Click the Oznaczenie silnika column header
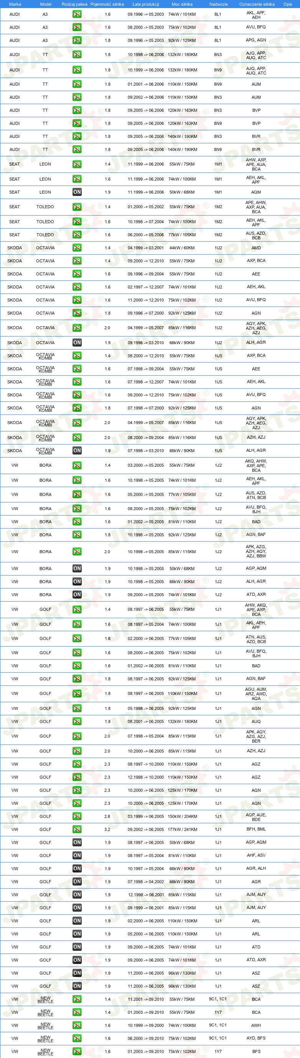The image size is (300, 1058). coord(257,4)
